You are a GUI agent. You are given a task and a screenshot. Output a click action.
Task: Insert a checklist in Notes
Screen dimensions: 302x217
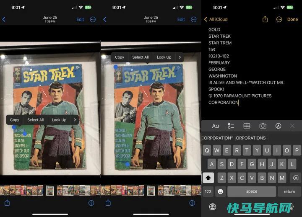point(231,126)
